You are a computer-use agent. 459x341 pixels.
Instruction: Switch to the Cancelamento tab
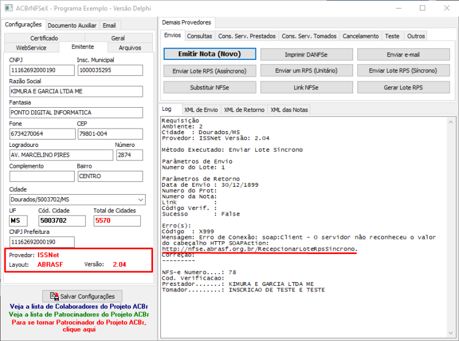pos(360,36)
